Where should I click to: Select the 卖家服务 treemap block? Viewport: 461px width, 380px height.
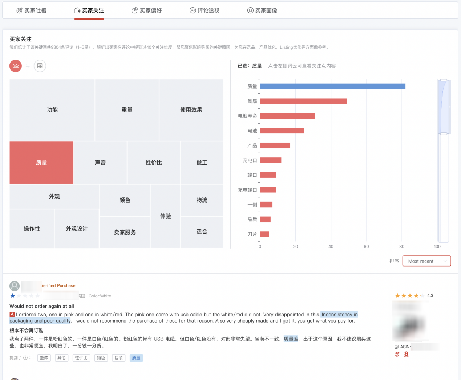pos(125,232)
